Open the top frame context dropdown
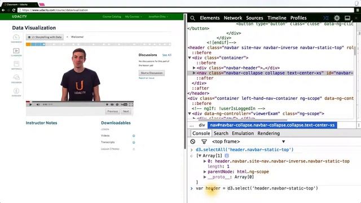Screen dimensions: 361x203 [249, 142]
